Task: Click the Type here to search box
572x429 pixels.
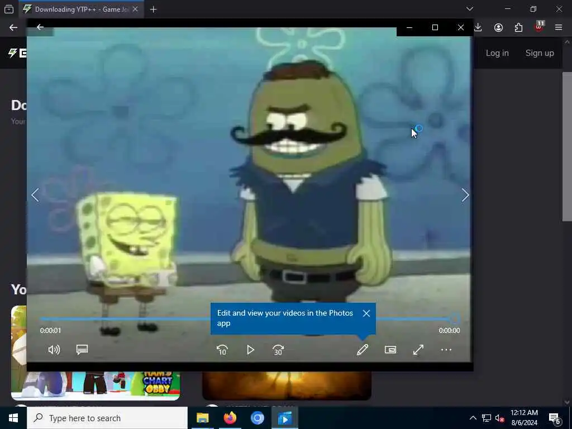Action: click(x=107, y=418)
